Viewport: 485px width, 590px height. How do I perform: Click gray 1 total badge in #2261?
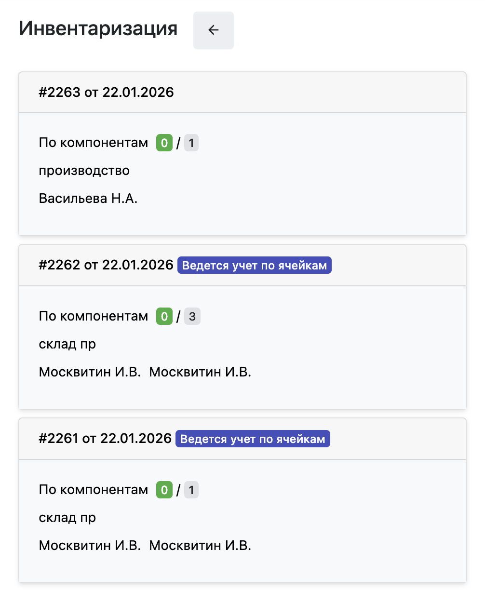(x=191, y=490)
